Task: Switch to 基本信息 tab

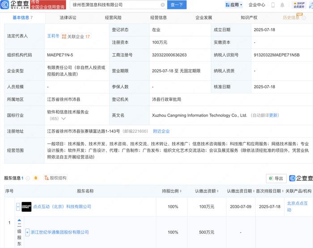Action: tap(22, 18)
